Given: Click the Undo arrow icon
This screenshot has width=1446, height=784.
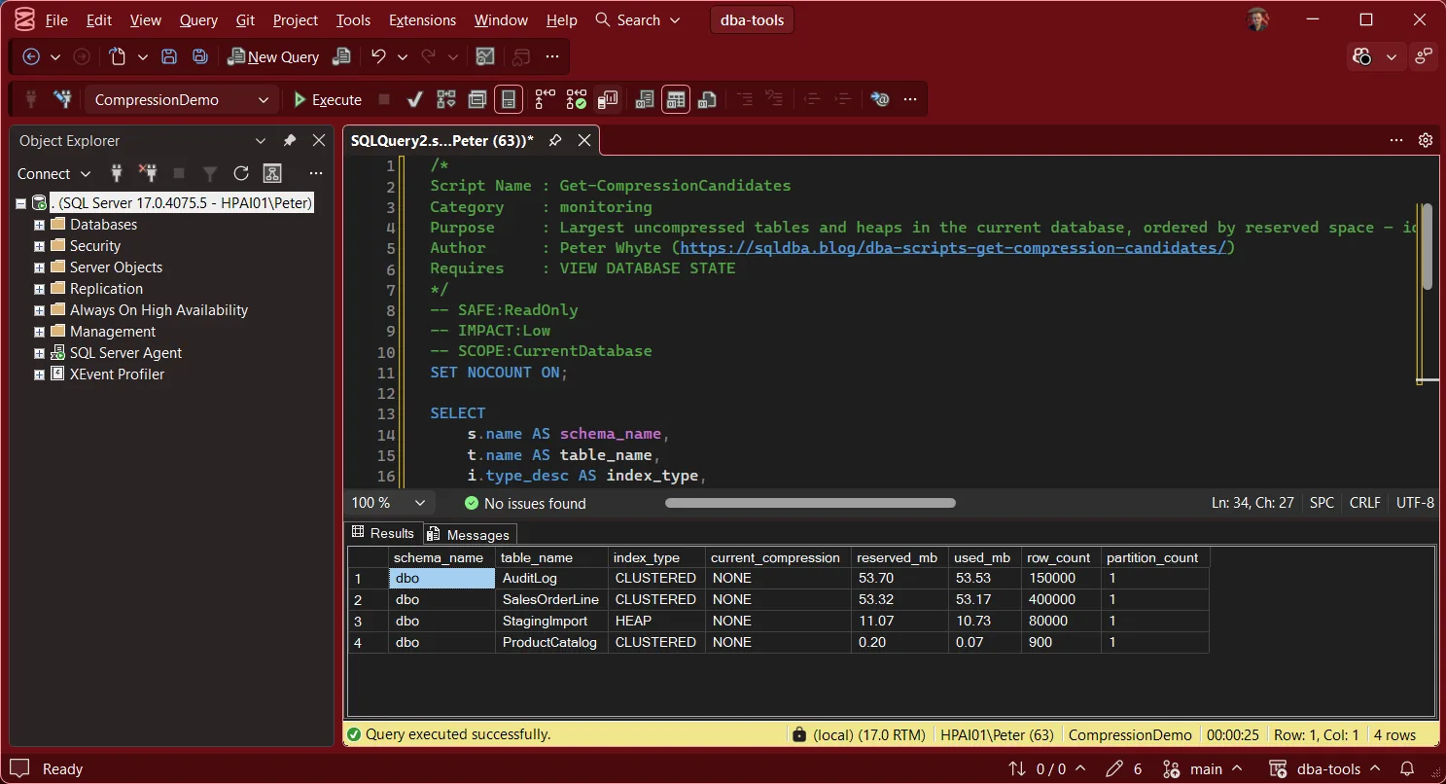Looking at the screenshot, I should point(378,56).
